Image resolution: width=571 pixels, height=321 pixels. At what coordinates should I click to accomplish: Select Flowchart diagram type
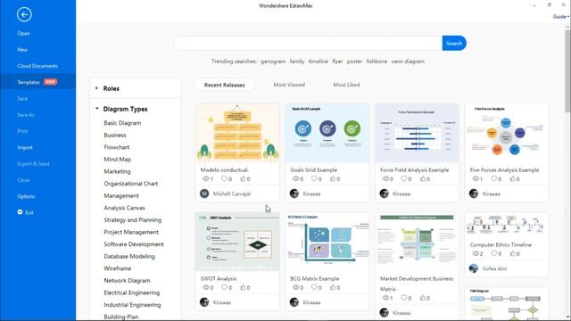click(117, 147)
